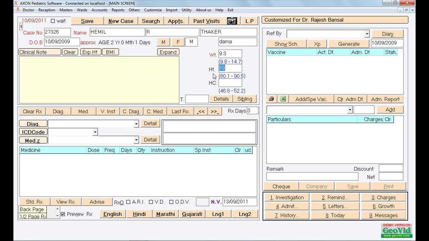Viewport: 429px width, 241px height.
Task: Open the ICDCode dropdown
Action: [x=95, y=132]
